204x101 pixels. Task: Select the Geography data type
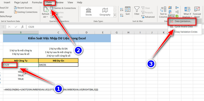(105, 12)
